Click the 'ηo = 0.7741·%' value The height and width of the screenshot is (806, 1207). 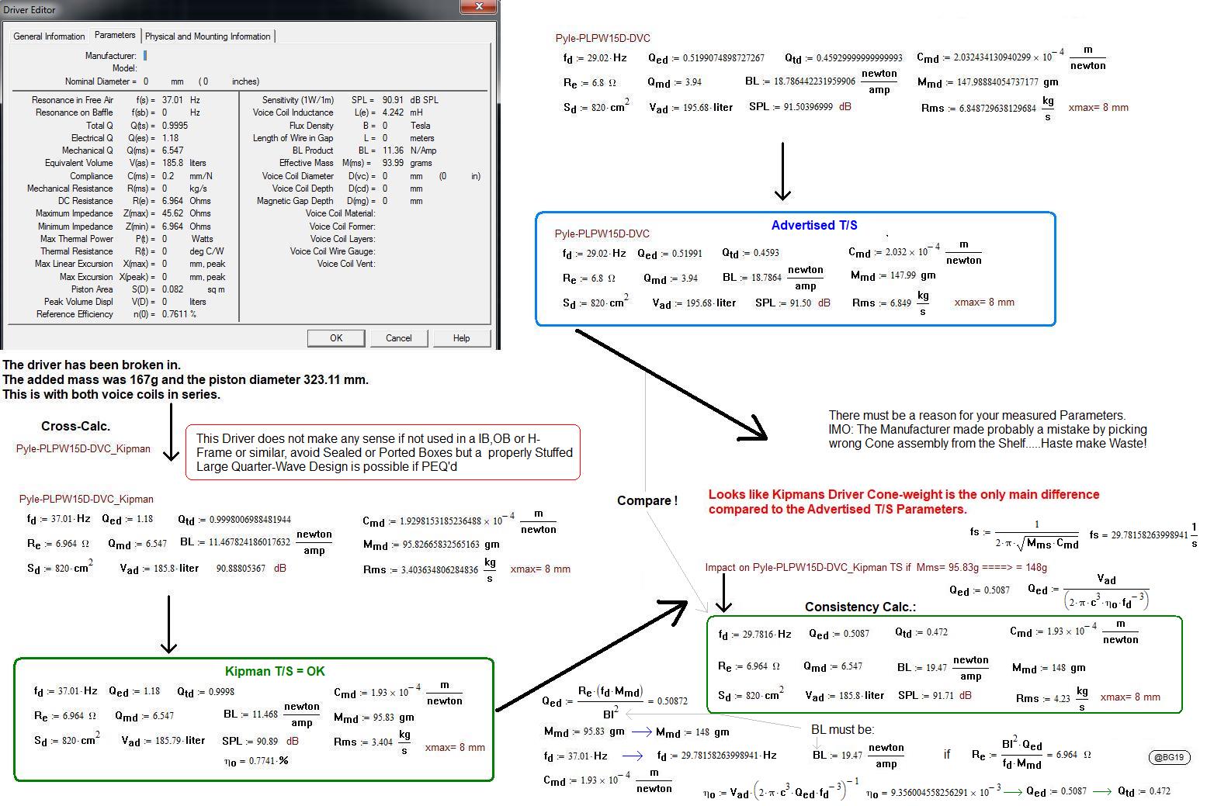click(x=256, y=761)
